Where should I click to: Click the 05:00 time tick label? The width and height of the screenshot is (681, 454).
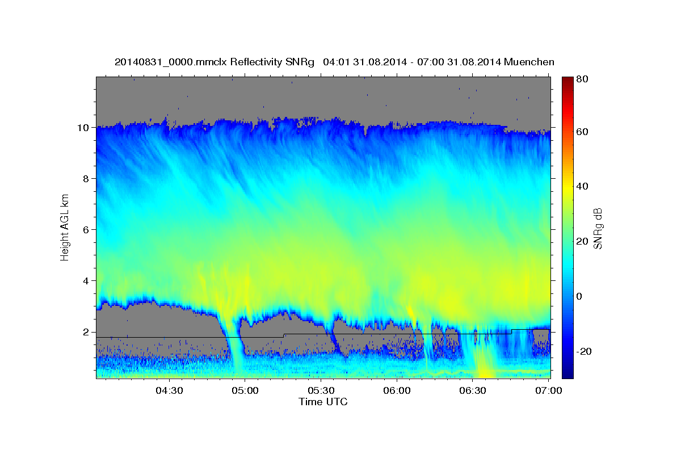(245, 390)
